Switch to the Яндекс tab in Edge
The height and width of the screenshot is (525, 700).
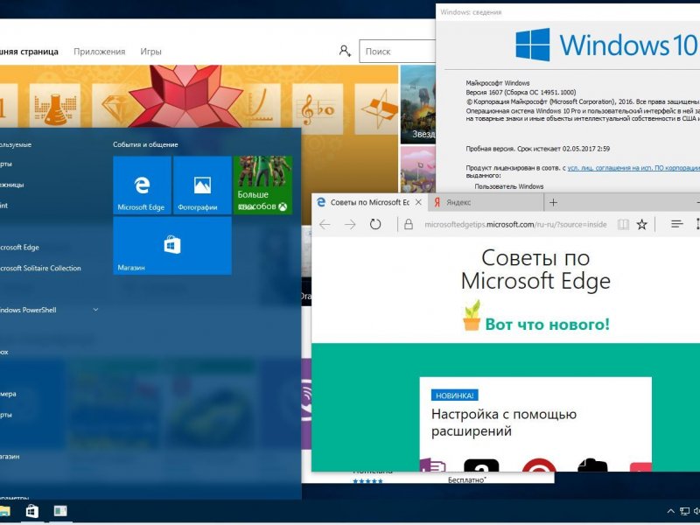pyautogui.click(x=486, y=203)
